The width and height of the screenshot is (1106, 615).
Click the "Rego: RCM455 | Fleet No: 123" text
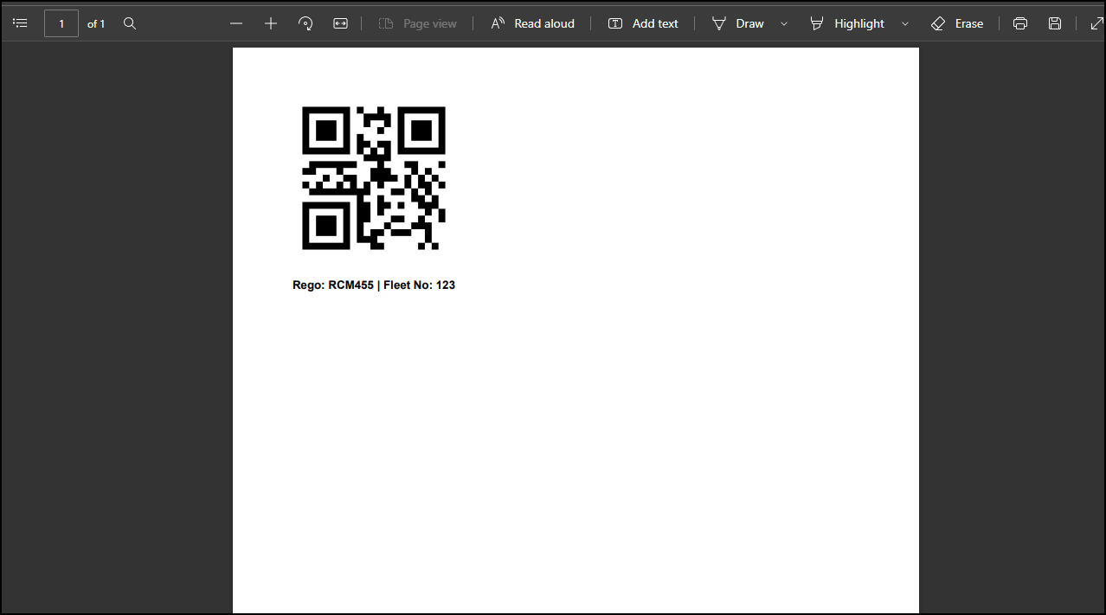click(374, 285)
